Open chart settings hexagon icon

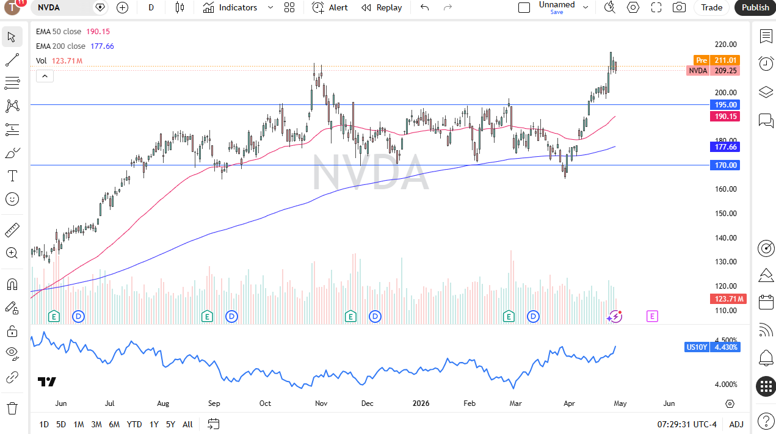(x=633, y=7)
